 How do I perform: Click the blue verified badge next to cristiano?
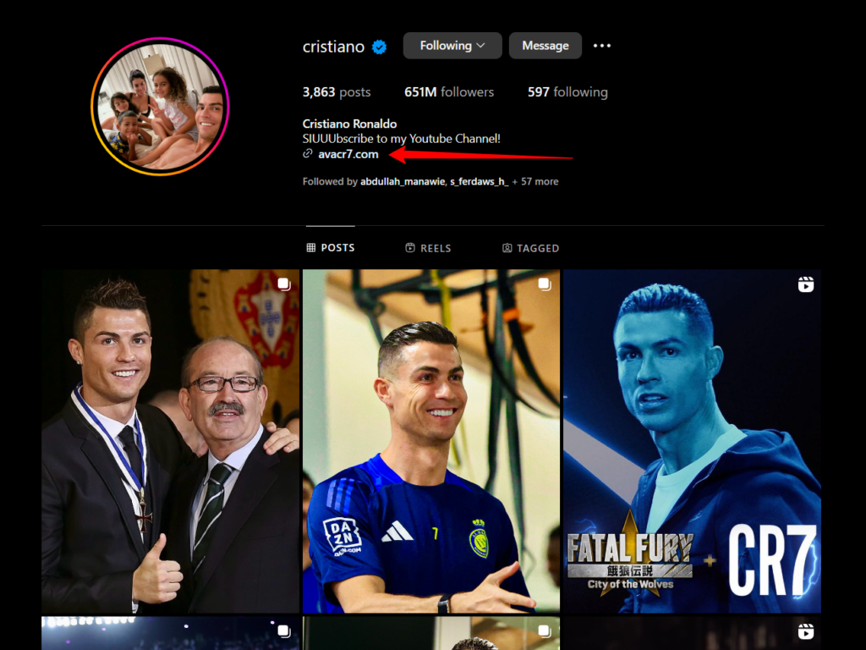point(379,47)
